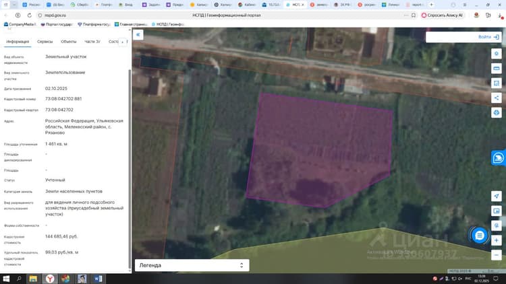Image resolution: width=506 pixels, height=284 pixels.
Task: Open the map settings gear tool
Action: point(497,54)
